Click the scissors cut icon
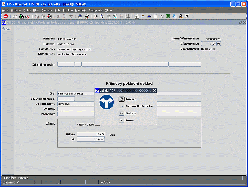Screen dimensions: 248x187 (96, 16)
